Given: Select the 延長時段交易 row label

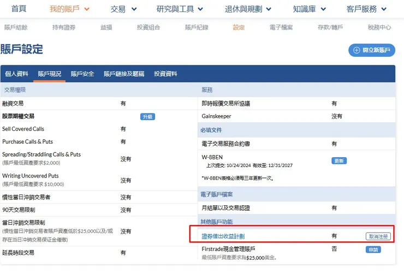Looking at the screenshot, I should (19, 253).
